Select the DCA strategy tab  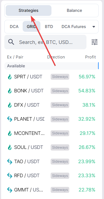pyautogui.click(x=14, y=27)
